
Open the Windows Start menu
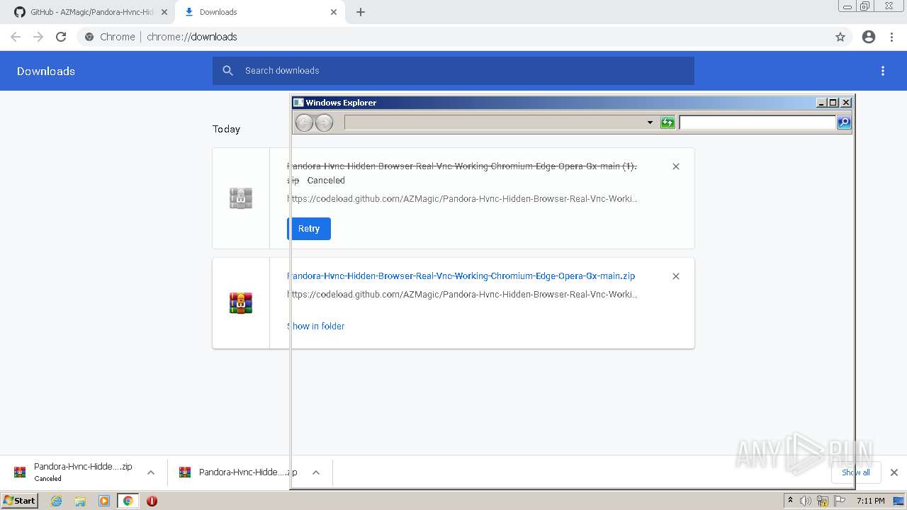point(19,501)
